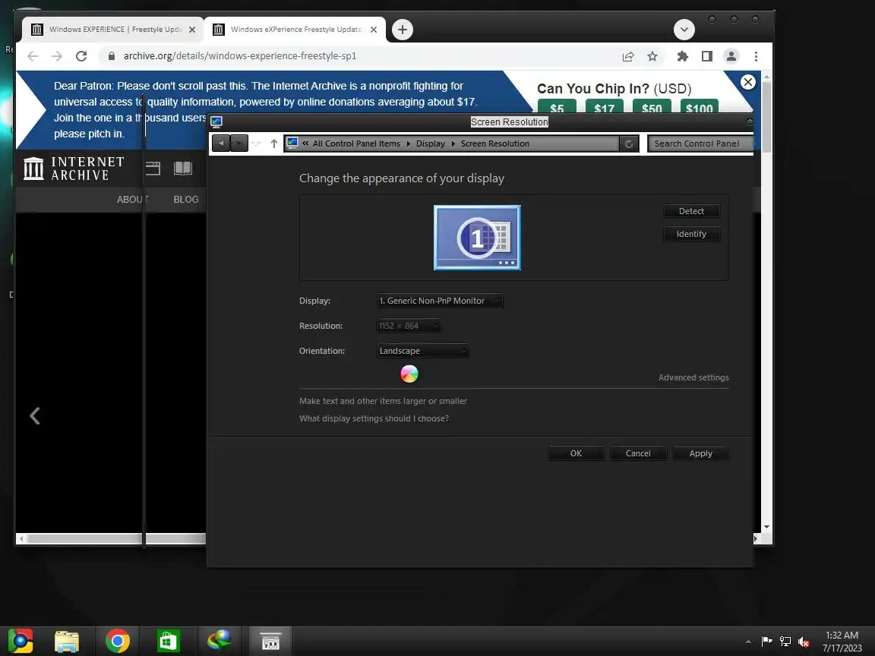This screenshot has width=875, height=656.
Task: Click the share page icon in address bar
Action: coord(628,55)
